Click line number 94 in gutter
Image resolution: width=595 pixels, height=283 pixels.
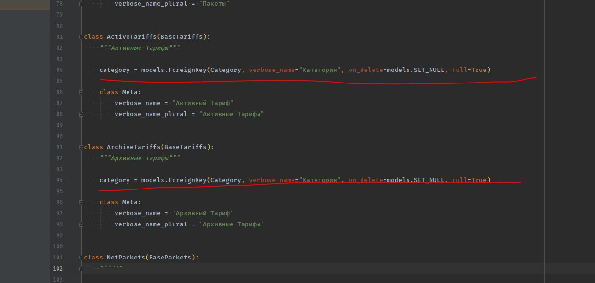coord(59,180)
